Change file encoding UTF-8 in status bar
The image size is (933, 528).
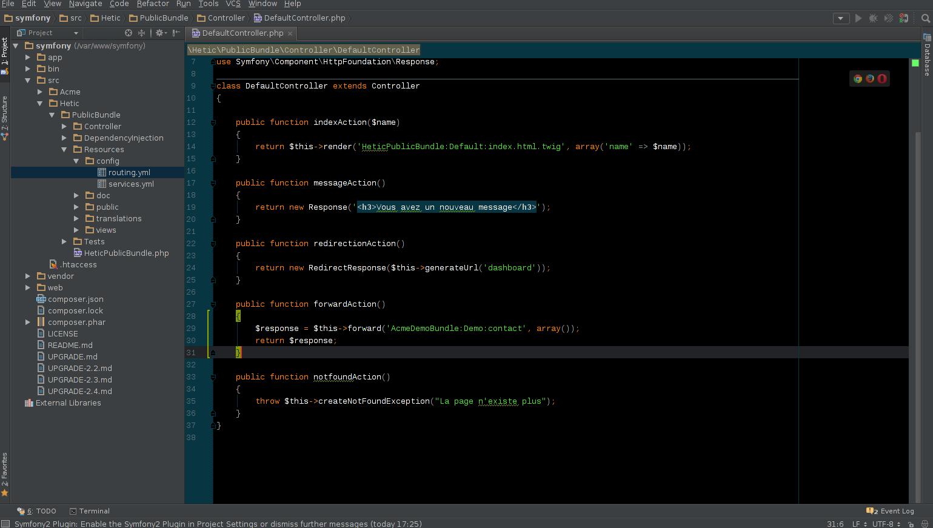click(x=886, y=524)
